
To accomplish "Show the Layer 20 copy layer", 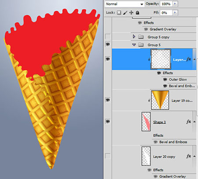I will click(x=108, y=156).
